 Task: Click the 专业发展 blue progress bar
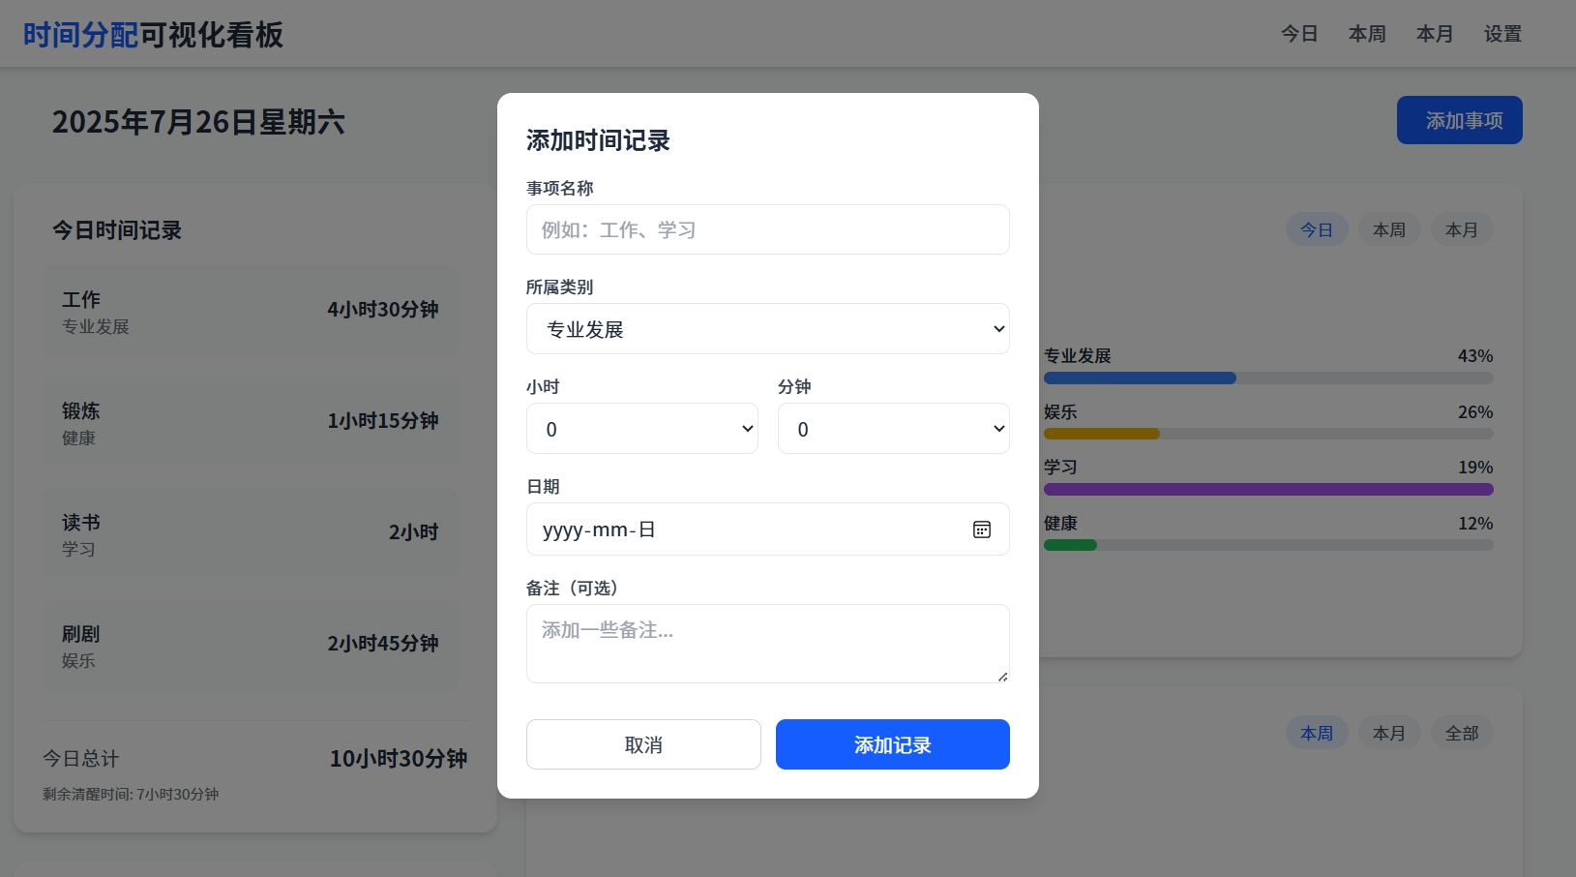(x=1140, y=378)
